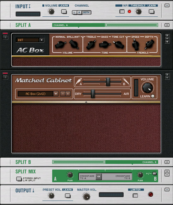
Task: Click the Brilliant volume knob on AC Box
Action: click(74, 44)
